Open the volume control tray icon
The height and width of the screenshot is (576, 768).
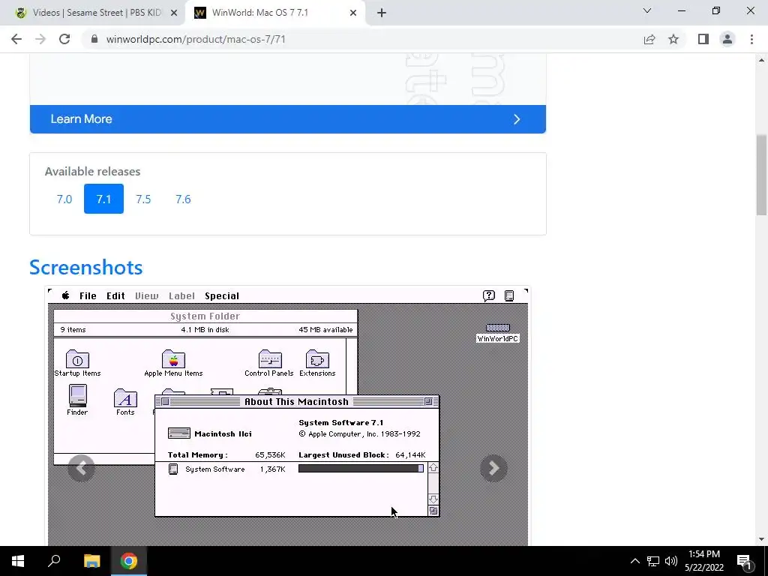click(x=671, y=561)
